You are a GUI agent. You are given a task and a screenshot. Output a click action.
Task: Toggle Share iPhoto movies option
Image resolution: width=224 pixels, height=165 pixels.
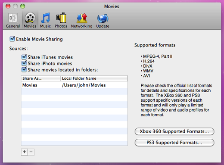[24, 63]
